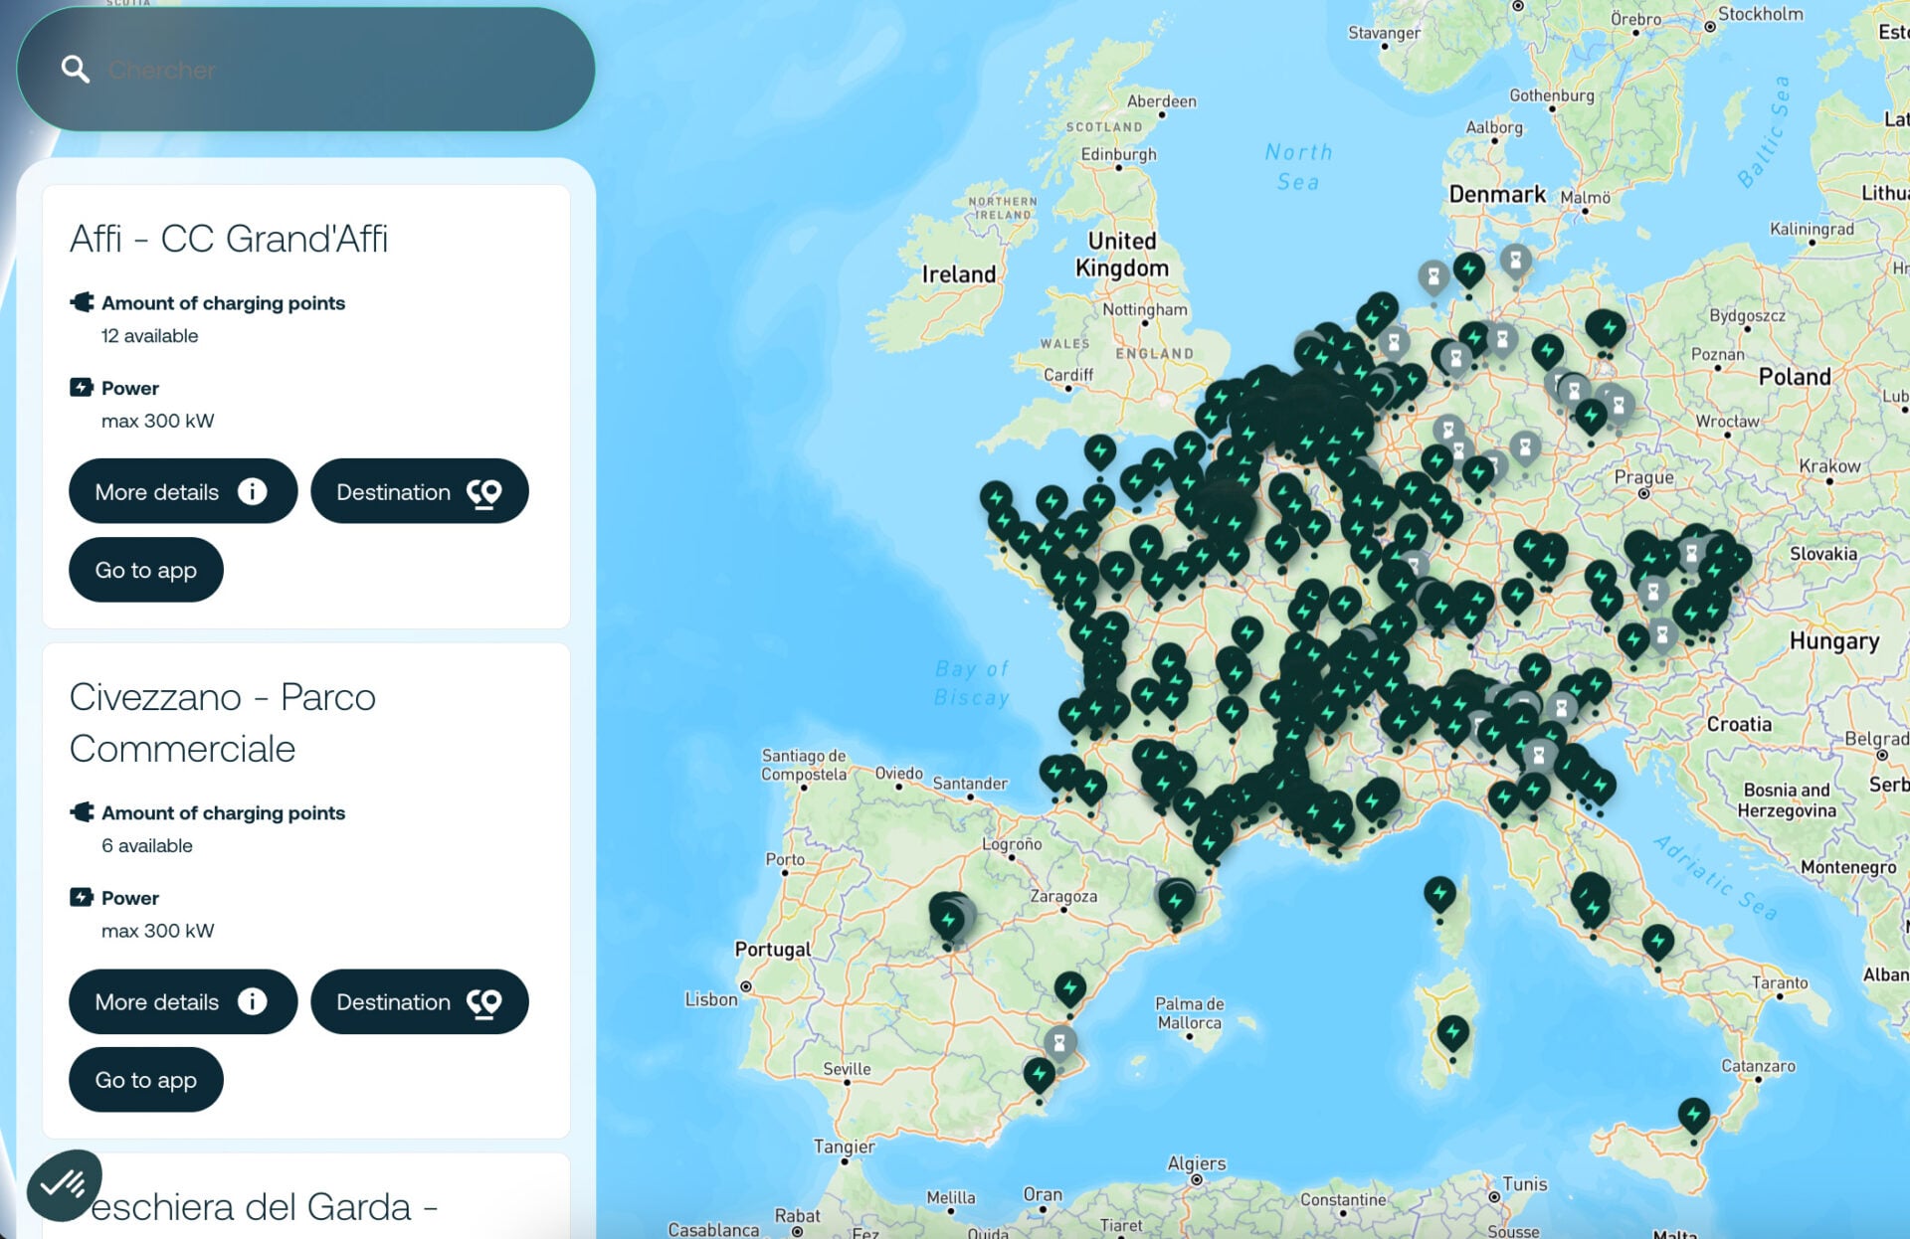Select the charging pin in southern Sardinia
Screen dimensions: 1910x1239
coord(1452,1031)
